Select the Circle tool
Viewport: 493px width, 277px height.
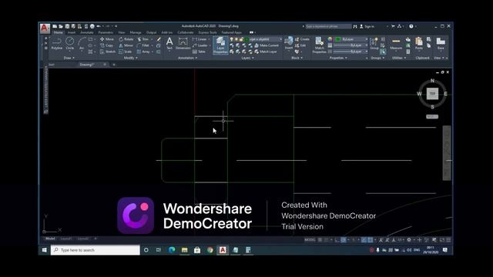(x=70, y=43)
